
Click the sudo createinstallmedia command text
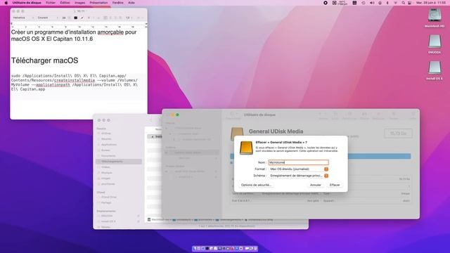coord(74,82)
